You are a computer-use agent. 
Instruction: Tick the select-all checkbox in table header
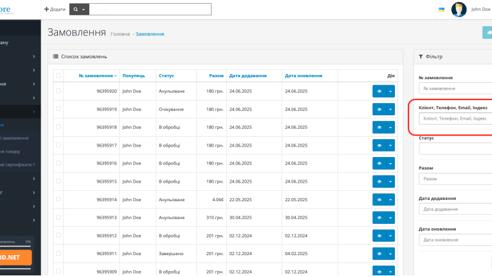(58, 75)
